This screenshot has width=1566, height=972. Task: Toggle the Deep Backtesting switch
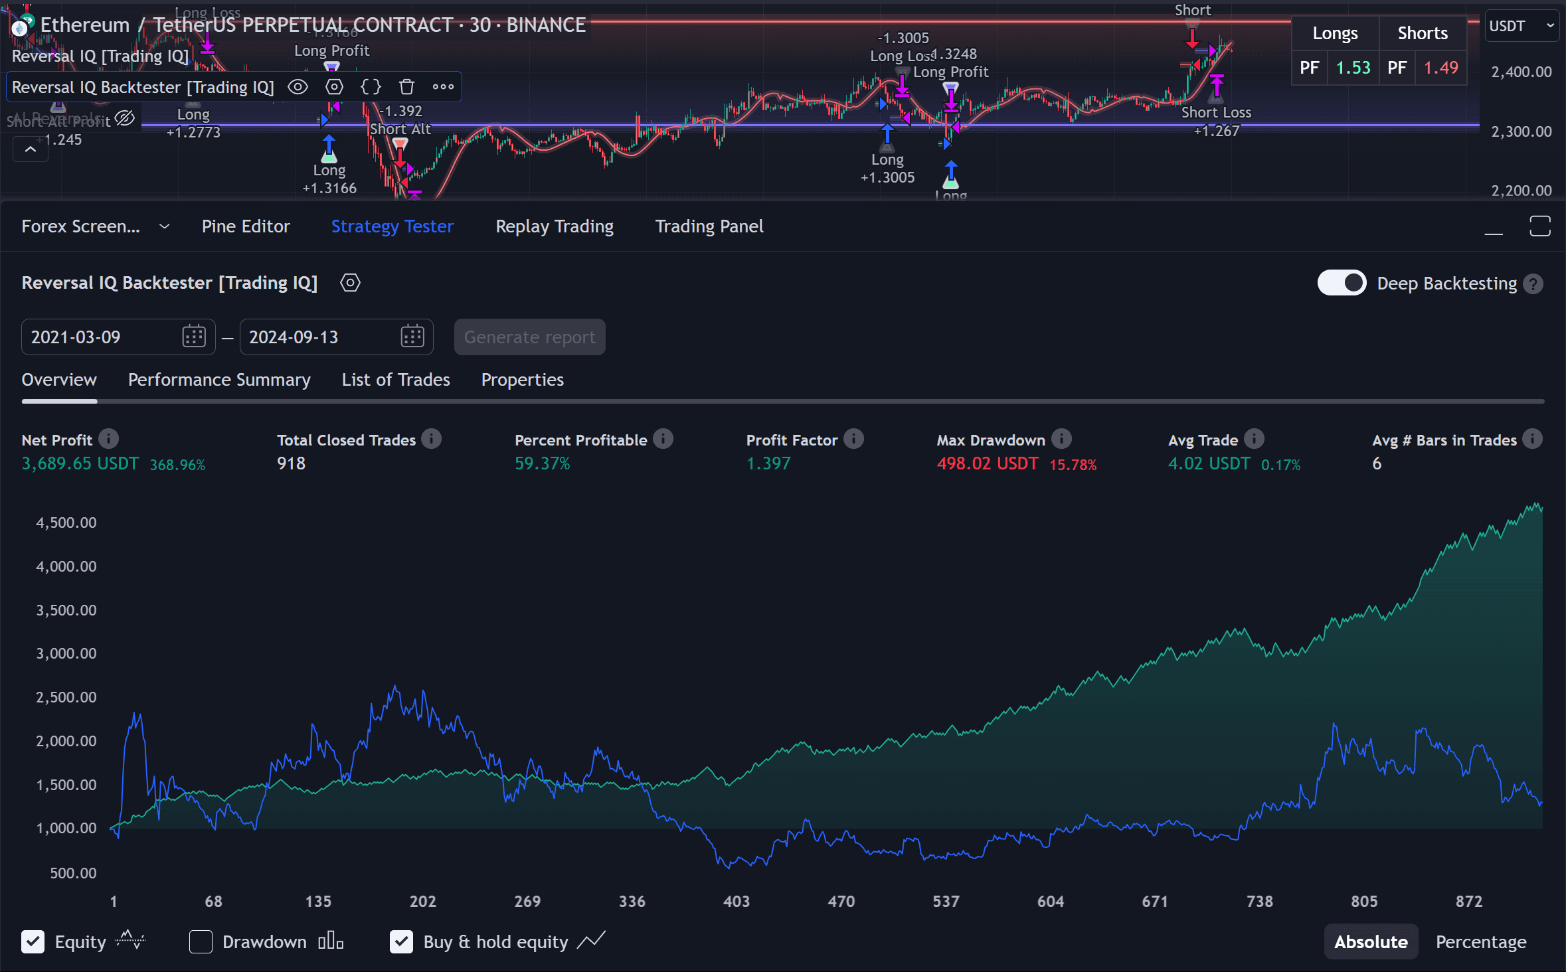1342,283
